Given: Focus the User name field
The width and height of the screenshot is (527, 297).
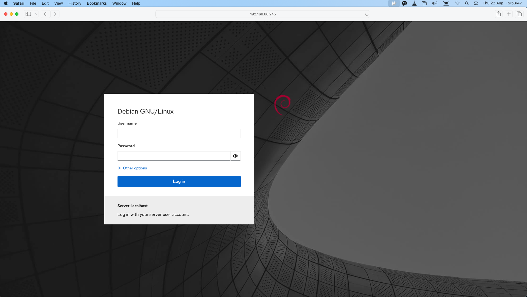Looking at the screenshot, I should tap(179, 133).
